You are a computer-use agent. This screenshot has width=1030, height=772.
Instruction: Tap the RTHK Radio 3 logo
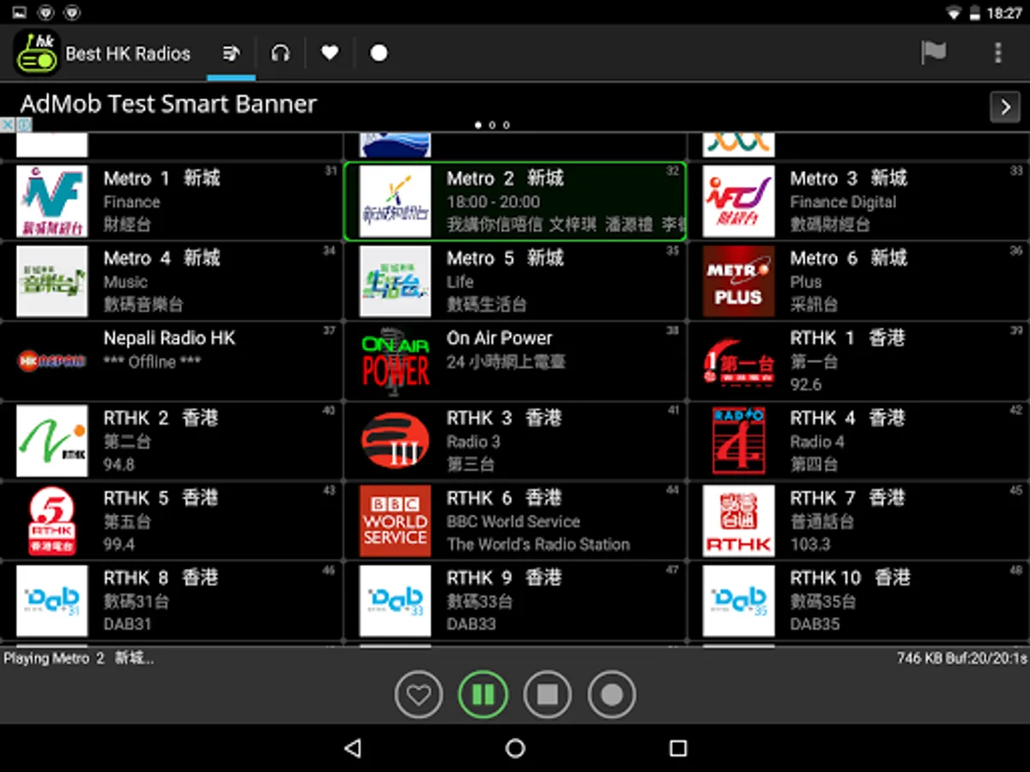[x=395, y=441]
